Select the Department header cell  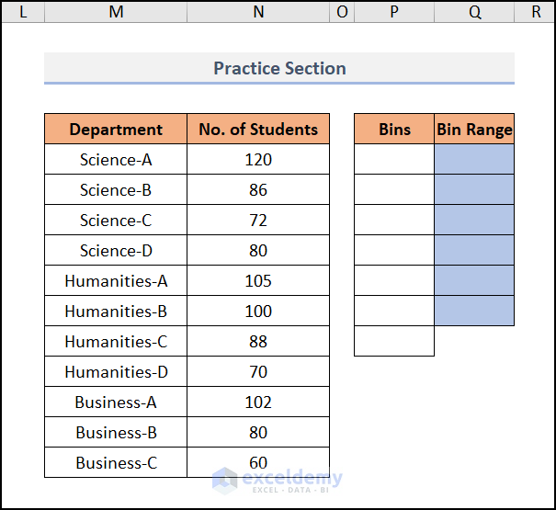coord(116,130)
